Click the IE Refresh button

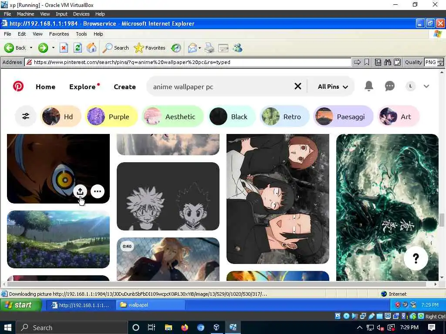pos(78,48)
